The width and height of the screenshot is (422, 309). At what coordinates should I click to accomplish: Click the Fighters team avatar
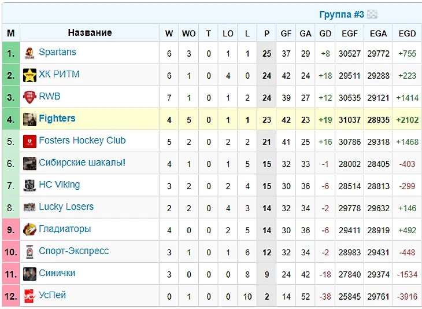tap(29, 119)
